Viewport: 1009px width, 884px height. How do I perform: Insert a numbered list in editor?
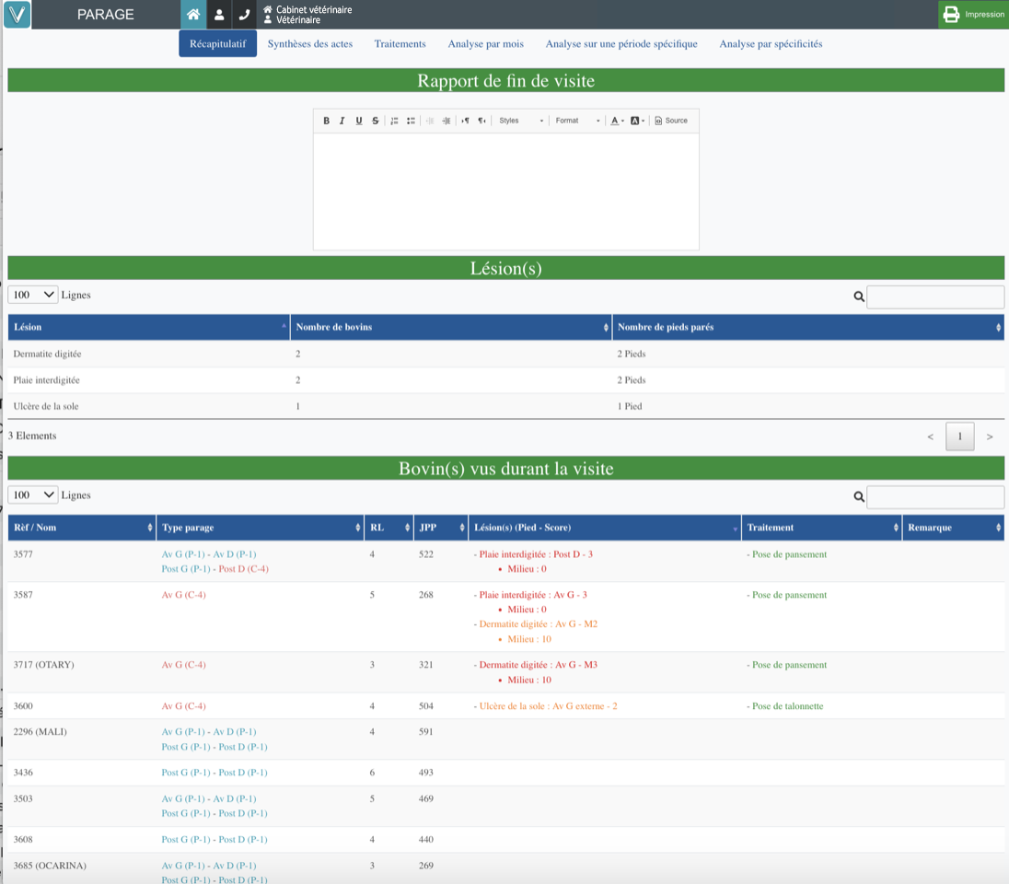(x=394, y=121)
